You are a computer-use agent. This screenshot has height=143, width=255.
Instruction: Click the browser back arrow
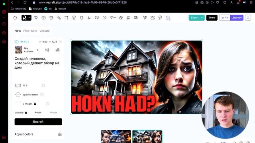click(12, 2)
